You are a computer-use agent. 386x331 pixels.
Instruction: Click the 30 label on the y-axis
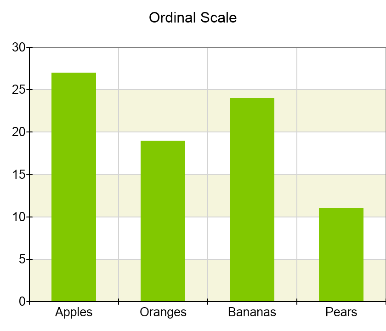tap(19, 47)
